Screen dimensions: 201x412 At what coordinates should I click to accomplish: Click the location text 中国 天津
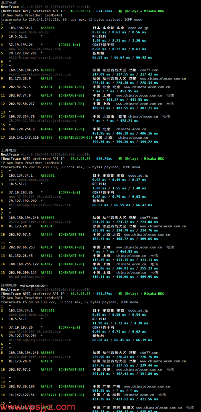coord(101,370)
